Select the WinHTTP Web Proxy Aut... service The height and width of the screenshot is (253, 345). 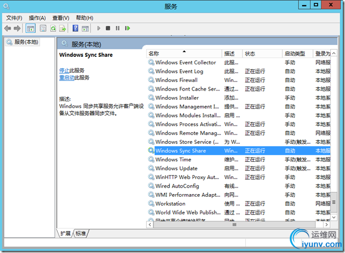pos(187,177)
